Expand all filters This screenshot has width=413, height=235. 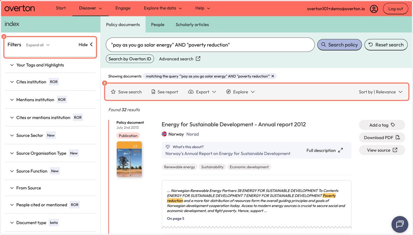point(38,45)
